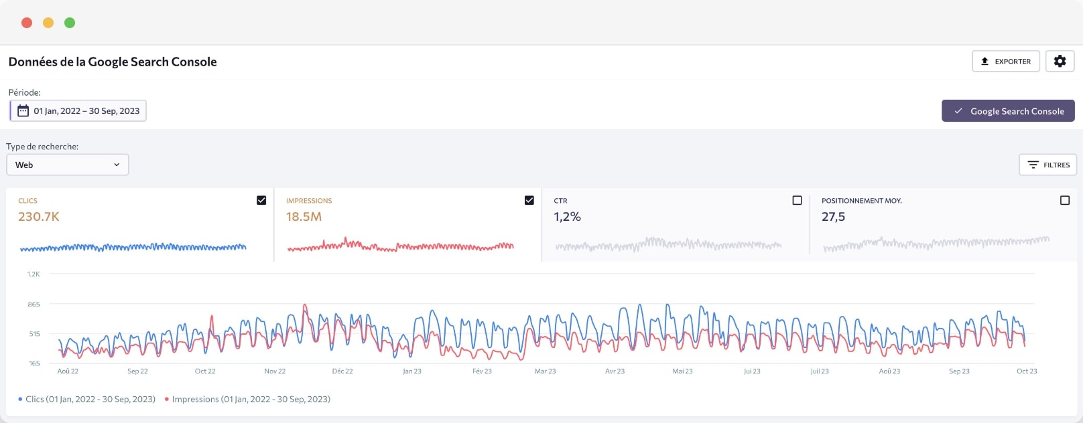
Task: Expand the dropdown chevron next to Web
Action: pyautogui.click(x=117, y=165)
